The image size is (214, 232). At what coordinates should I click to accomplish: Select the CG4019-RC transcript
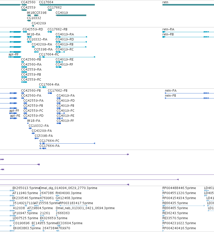[60, 52]
